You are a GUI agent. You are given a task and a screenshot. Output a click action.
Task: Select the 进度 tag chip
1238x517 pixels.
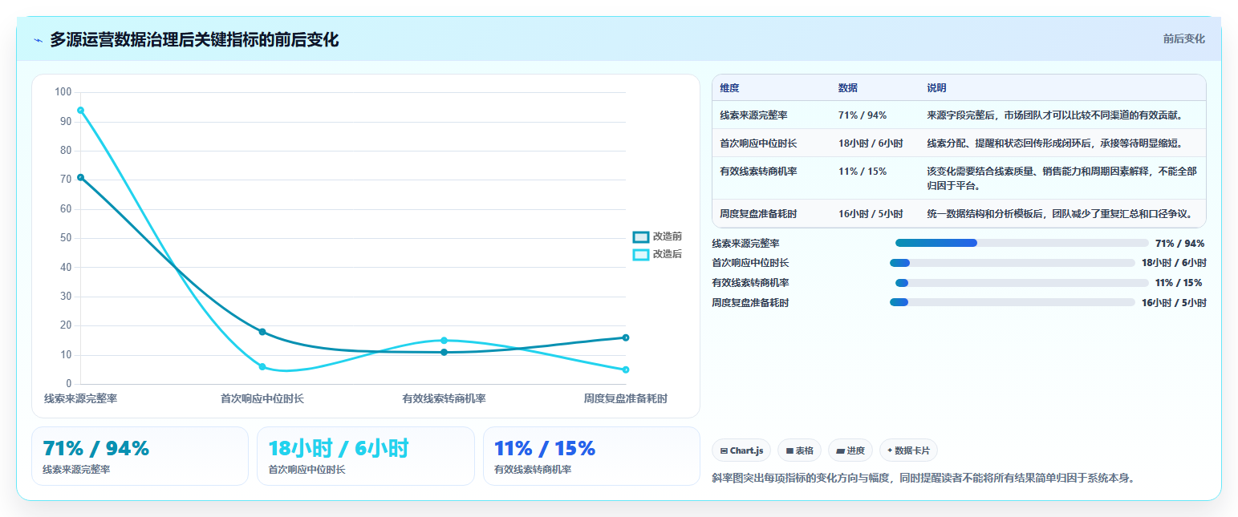[x=850, y=450]
